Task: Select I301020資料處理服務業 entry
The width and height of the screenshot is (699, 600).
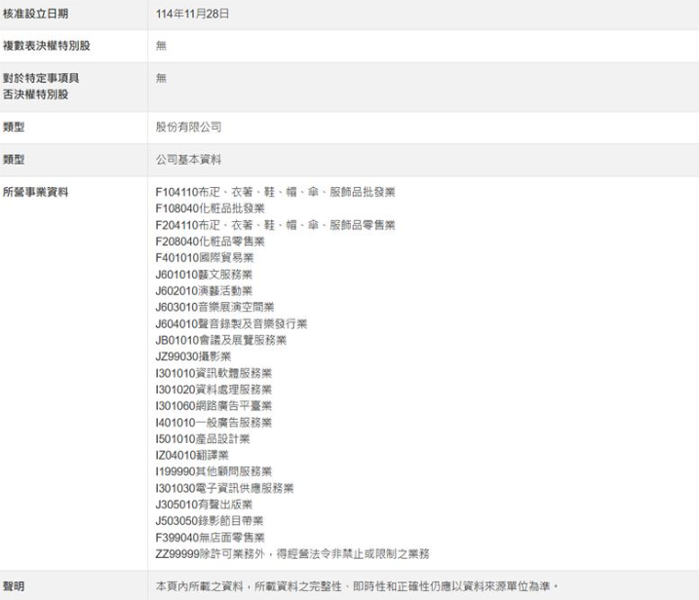Action: point(214,390)
